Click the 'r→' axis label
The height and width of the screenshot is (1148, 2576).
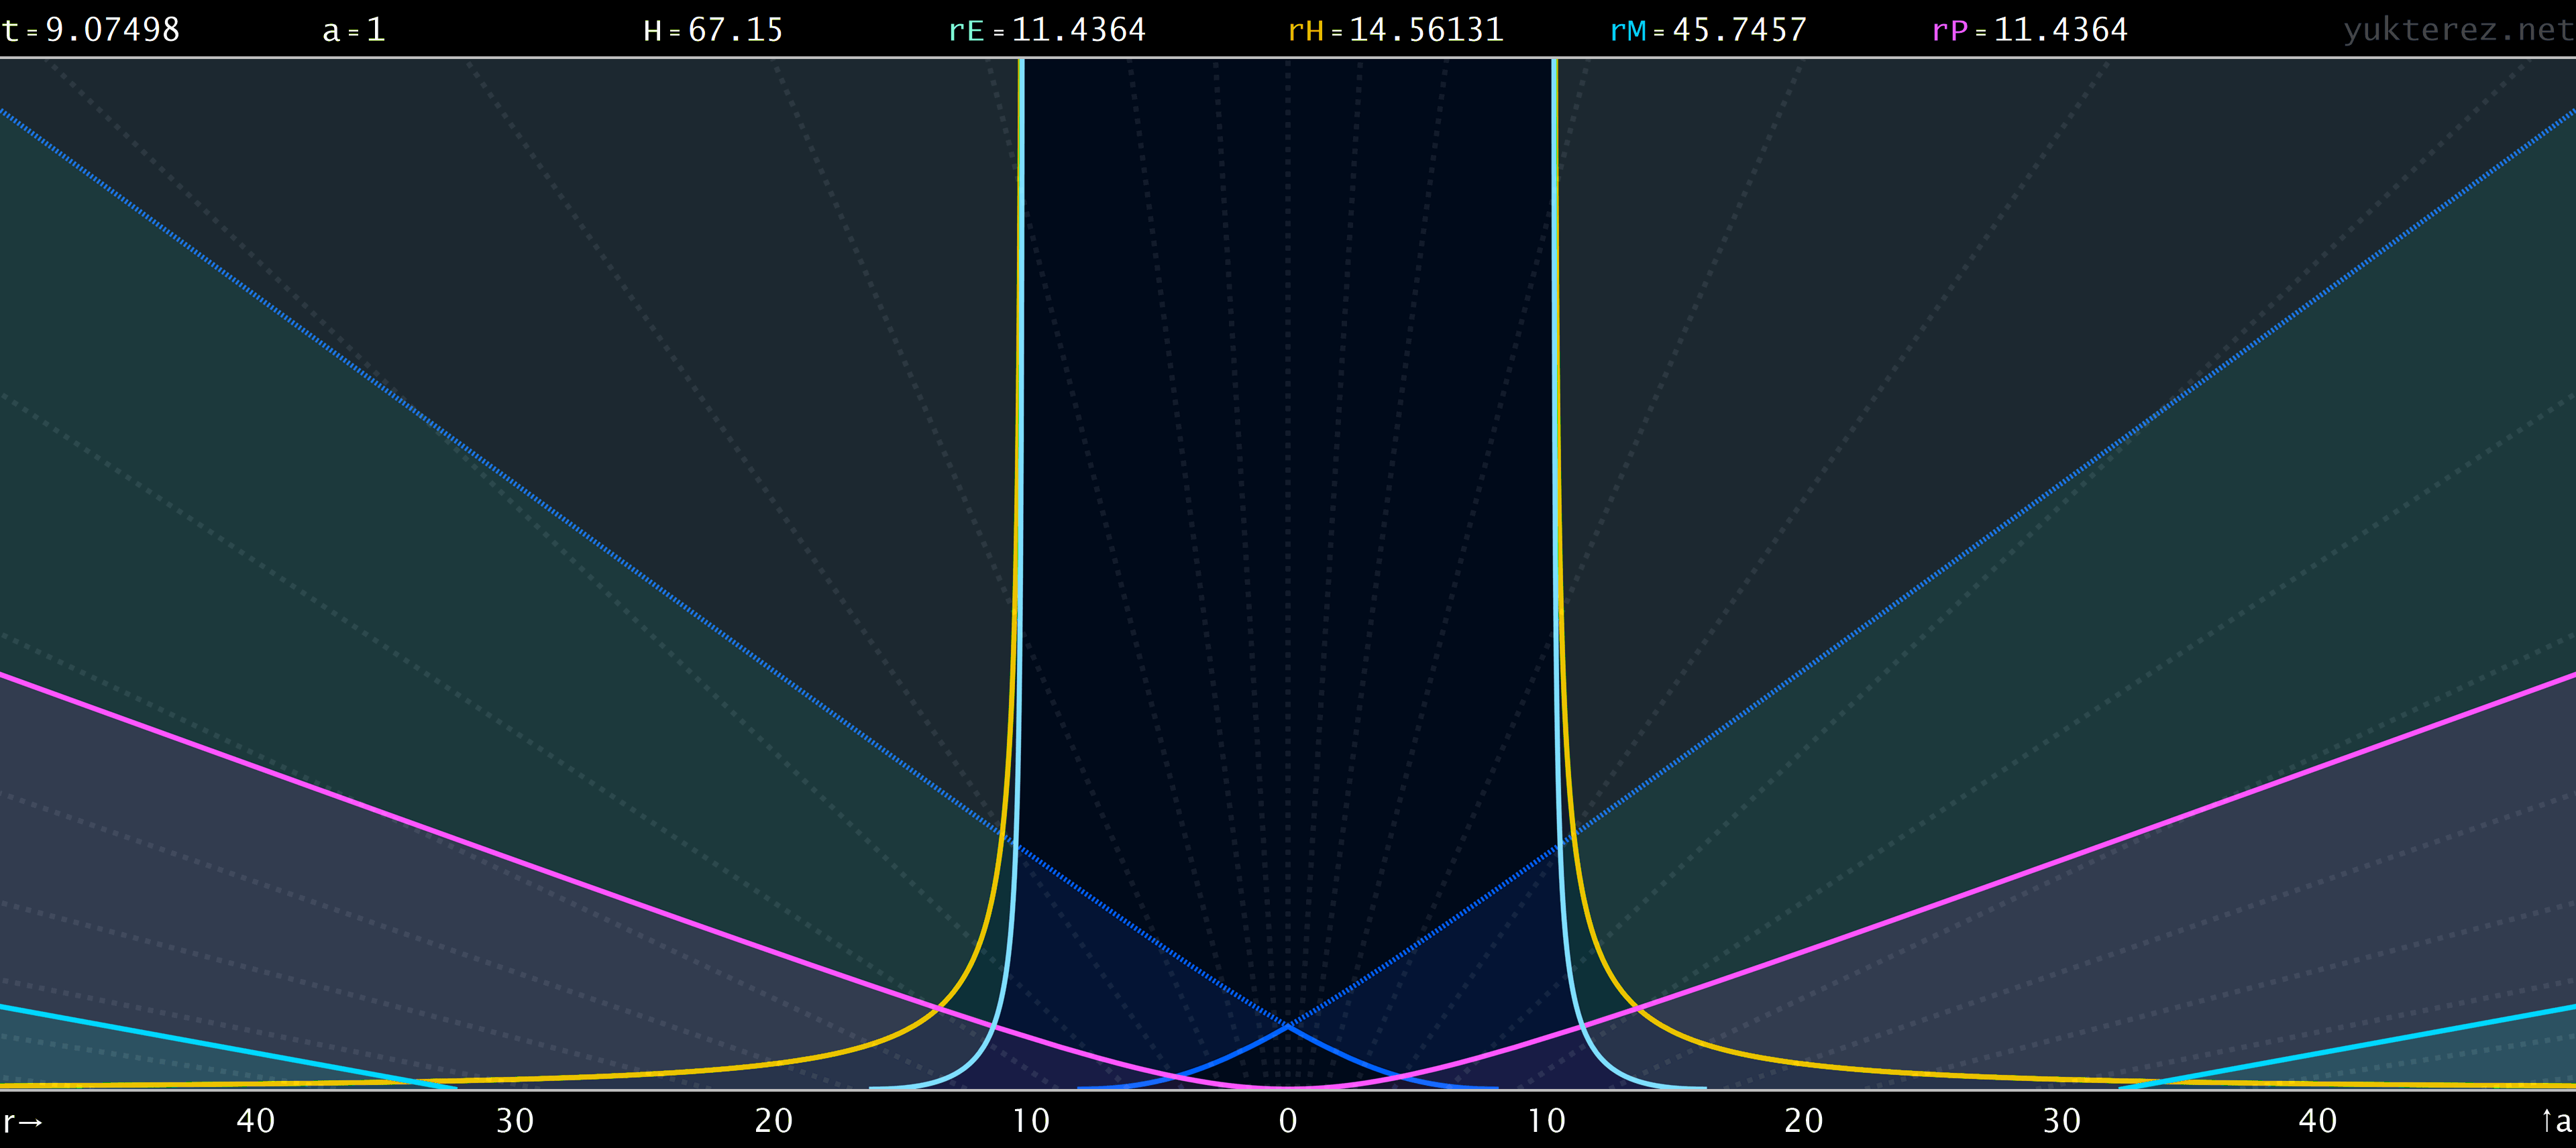[23, 1121]
